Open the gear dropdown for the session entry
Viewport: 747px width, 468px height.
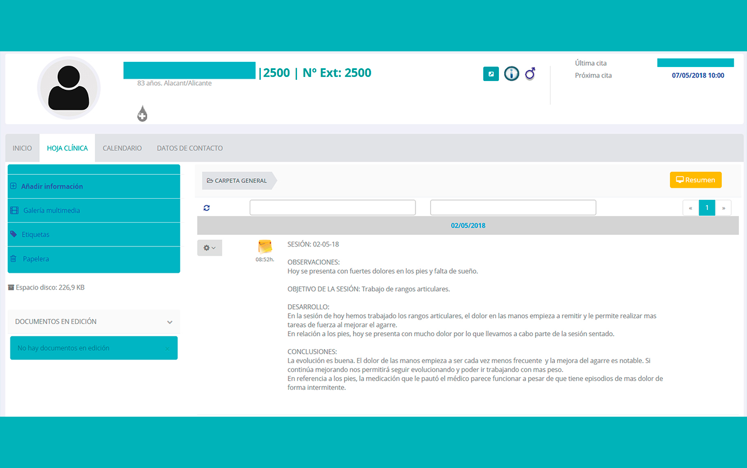tap(210, 248)
